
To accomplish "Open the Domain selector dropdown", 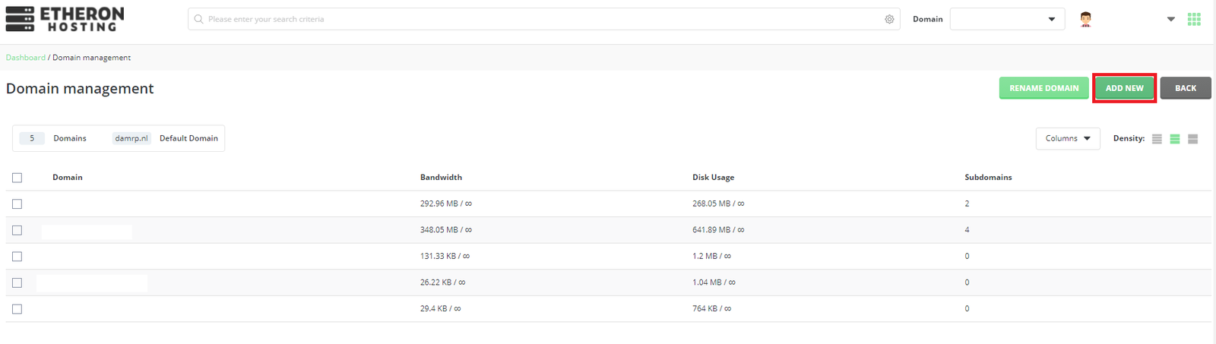I will [x=1006, y=19].
